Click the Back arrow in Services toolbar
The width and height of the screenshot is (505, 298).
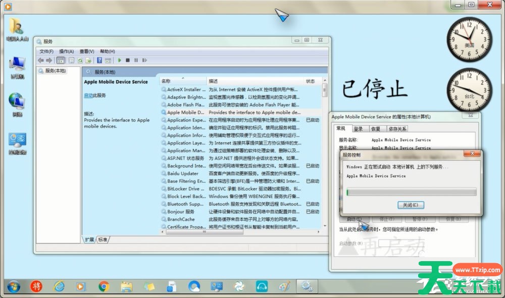(41, 60)
